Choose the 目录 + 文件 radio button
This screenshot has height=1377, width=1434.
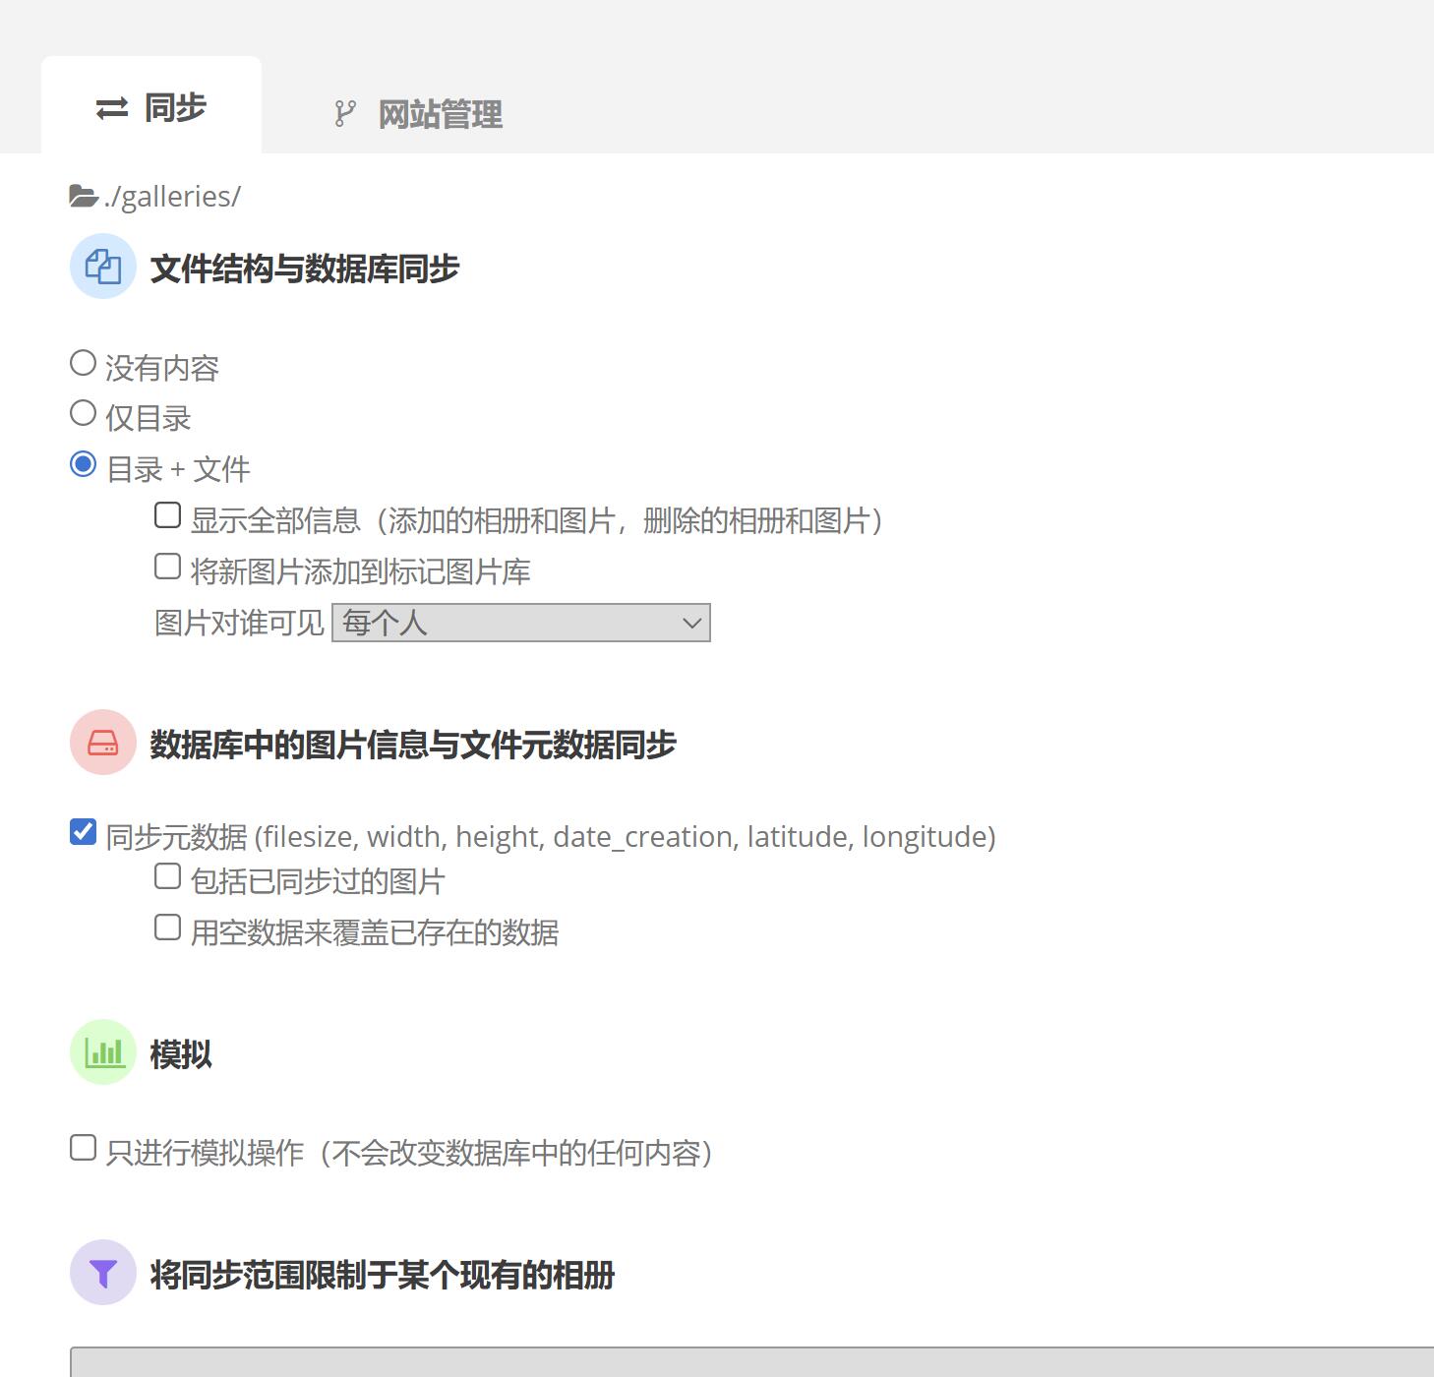point(84,464)
